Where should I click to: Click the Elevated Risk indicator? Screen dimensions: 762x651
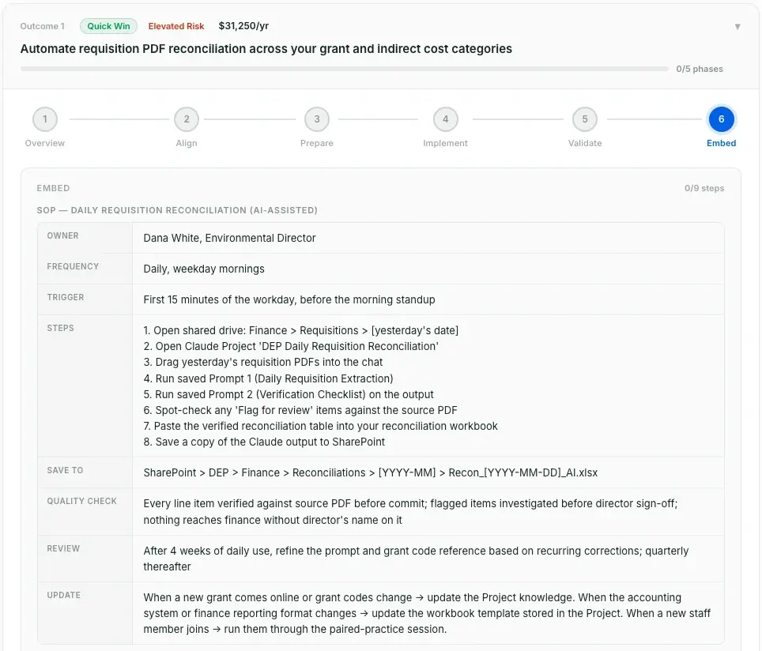click(x=175, y=26)
